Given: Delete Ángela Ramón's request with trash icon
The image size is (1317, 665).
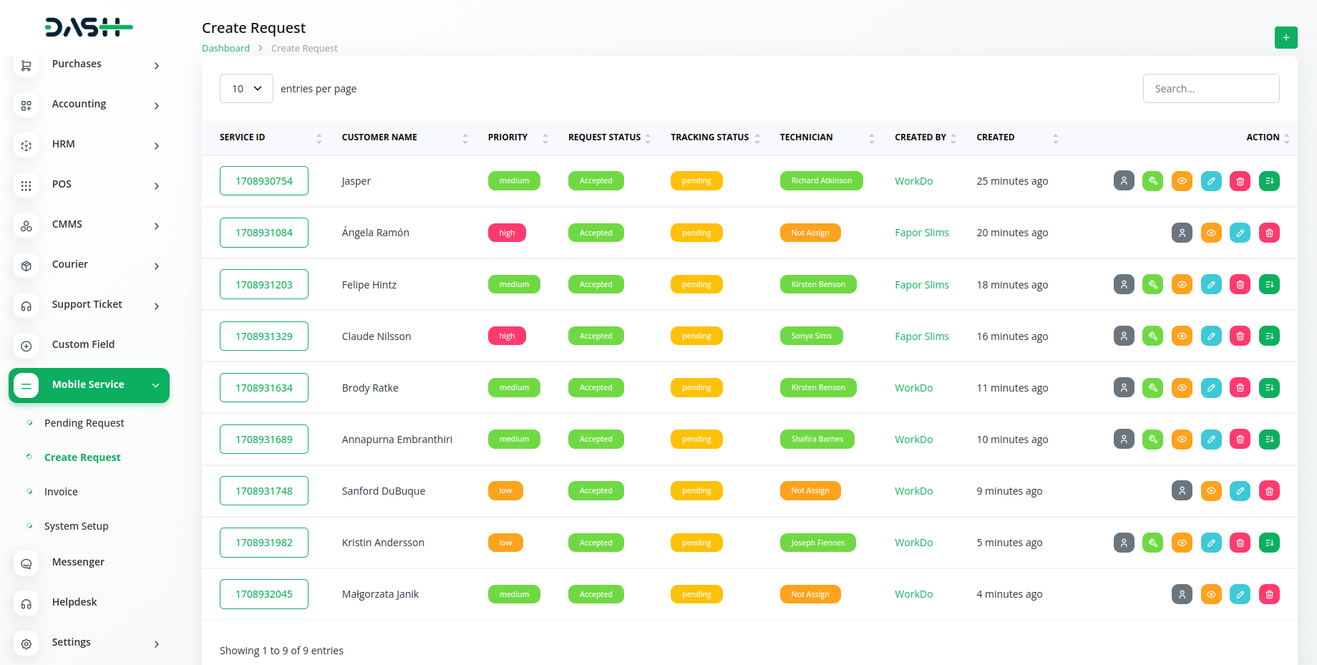Looking at the screenshot, I should pyautogui.click(x=1268, y=233).
